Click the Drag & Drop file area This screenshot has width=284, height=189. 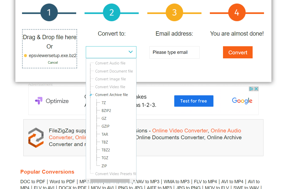pyautogui.click(x=50, y=49)
